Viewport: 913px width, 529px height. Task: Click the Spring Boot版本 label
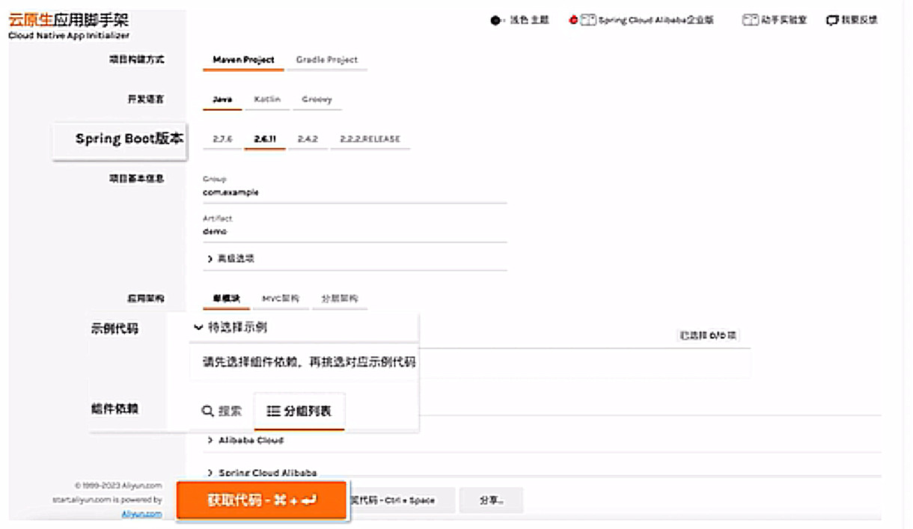[129, 139]
